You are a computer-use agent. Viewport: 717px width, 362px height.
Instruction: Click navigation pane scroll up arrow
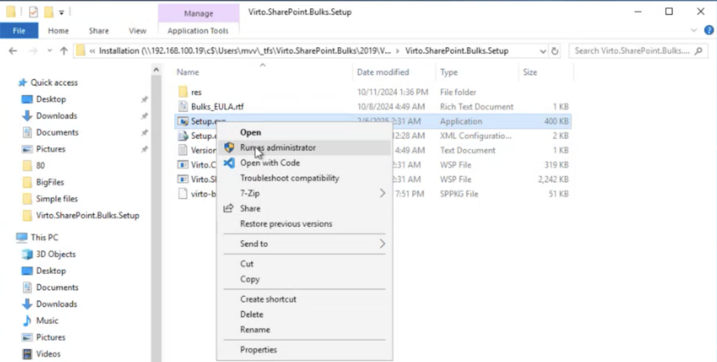(x=156, y=70)
